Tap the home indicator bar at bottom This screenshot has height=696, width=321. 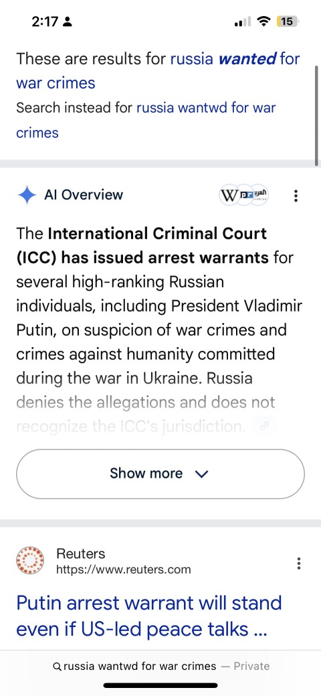tap(160, 686)
